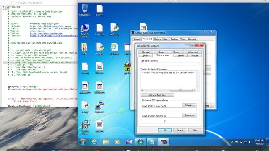Open the LinkedIn link in code editor

coord(50,26)
